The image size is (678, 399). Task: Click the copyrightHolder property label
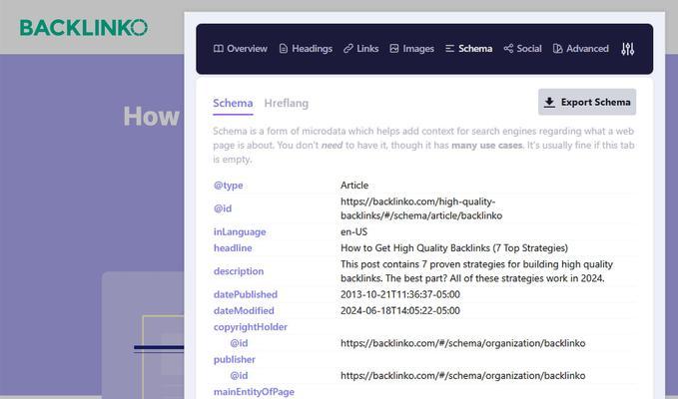pyautogui.click(x=250, y=327)
